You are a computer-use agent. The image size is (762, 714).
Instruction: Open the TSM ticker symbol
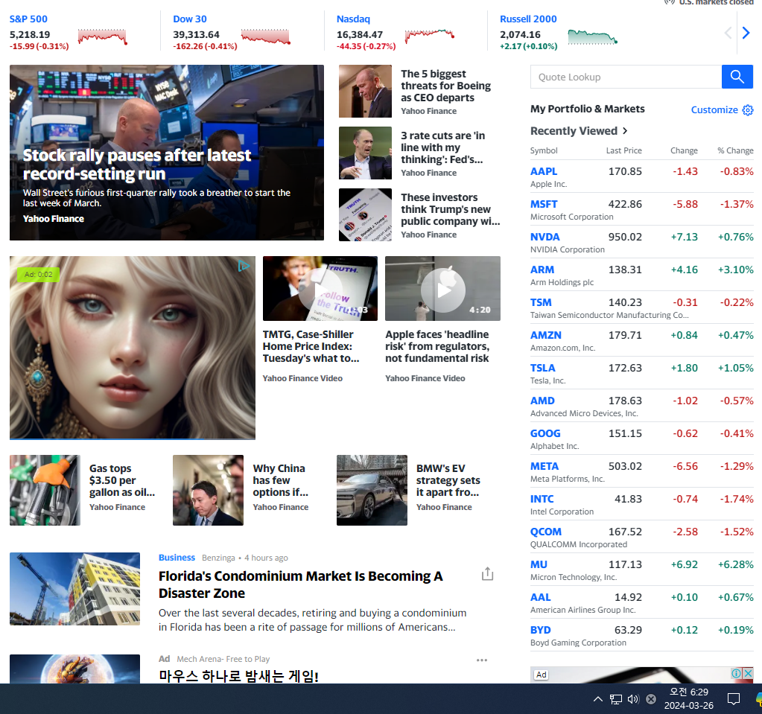pos(541,302)
